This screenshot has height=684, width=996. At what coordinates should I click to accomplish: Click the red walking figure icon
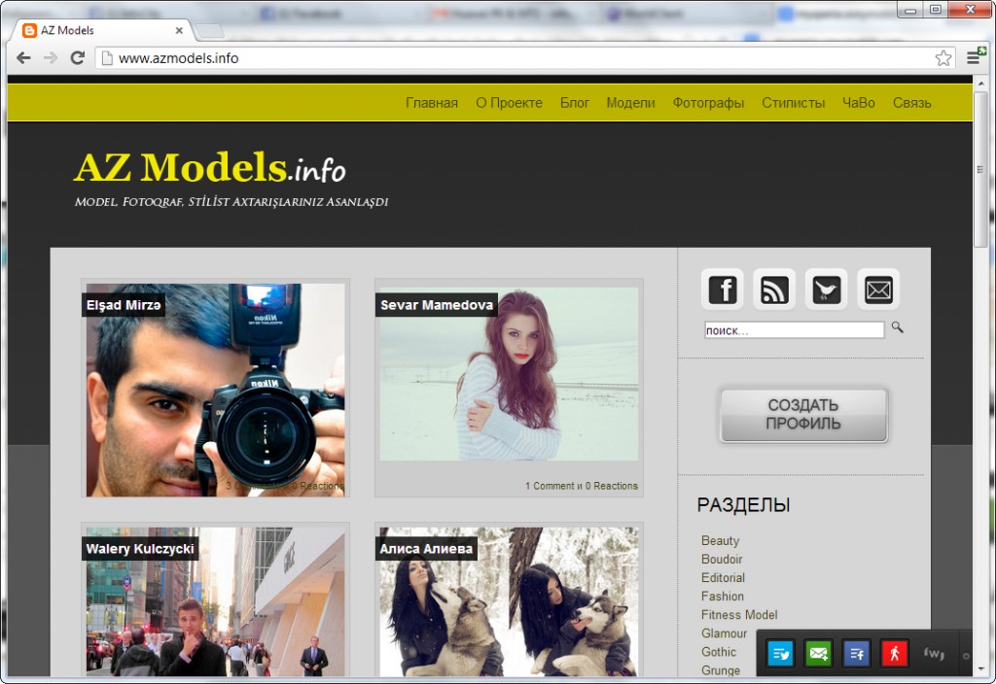pos(895,654)
